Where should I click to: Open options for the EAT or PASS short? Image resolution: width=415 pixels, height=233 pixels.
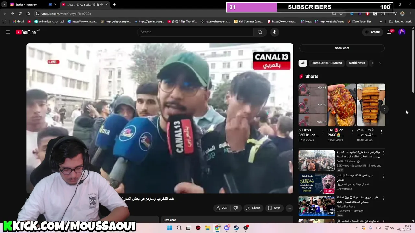tap(352, 132)
